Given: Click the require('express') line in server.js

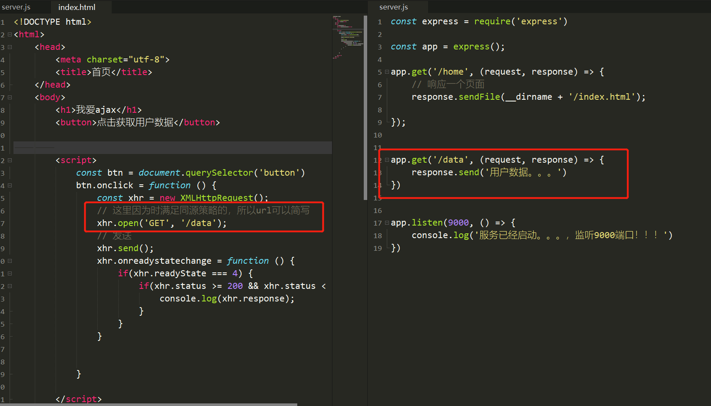Looking at the screenshot, I should click(x=479, y=21).
